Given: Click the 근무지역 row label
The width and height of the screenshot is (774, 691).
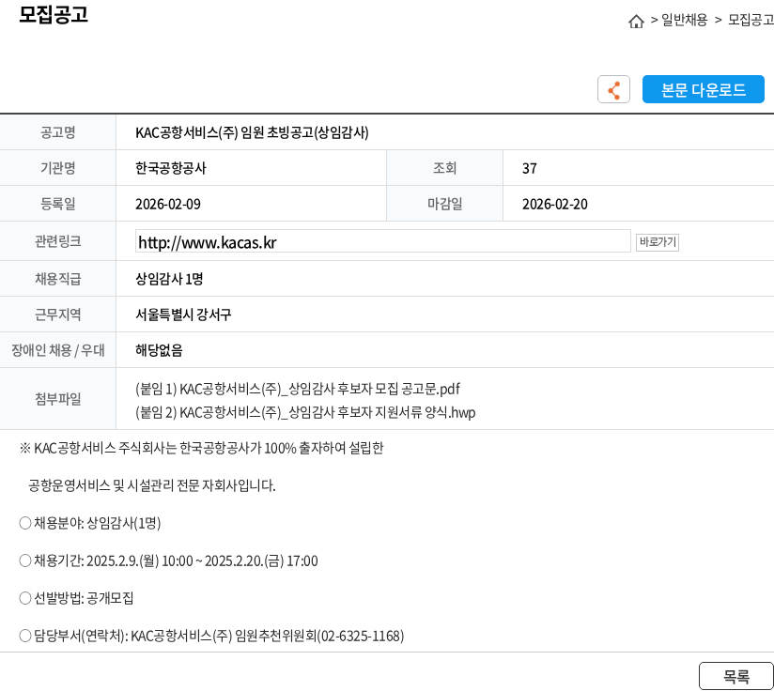Looking at the screenshot, I should 57,315.
